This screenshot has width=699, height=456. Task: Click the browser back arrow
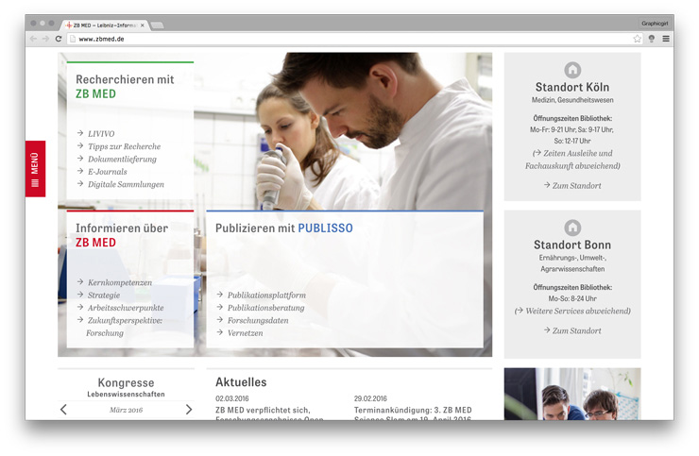[x=34, y=39]
